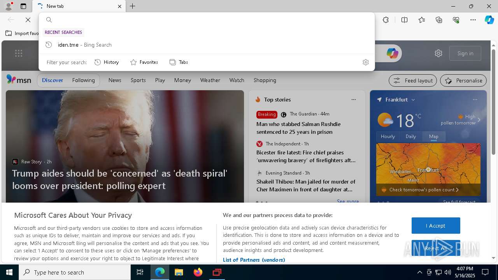The image size is (498, 280).
Task: Click the Copilot icon in search box
Action: [x=392, y=53]
